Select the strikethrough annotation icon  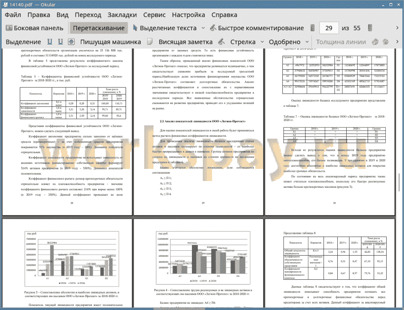pyautogui.click(x=72, y=42)
